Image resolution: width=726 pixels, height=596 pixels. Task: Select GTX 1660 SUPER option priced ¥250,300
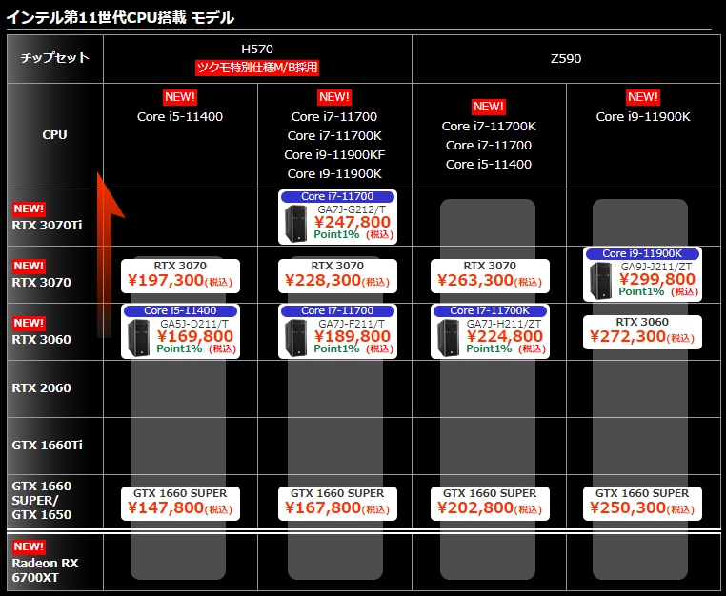(642, 504)
